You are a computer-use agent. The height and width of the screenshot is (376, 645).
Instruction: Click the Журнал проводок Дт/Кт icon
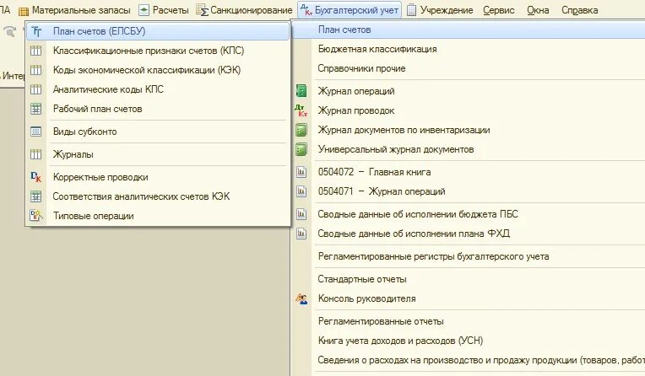click(x=301, y=110)
